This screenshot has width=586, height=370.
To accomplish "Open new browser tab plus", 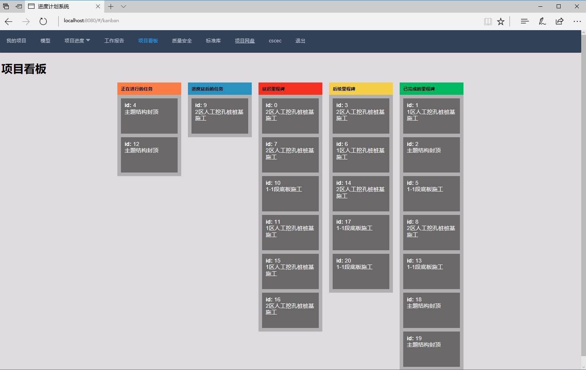I will [111, 6].
